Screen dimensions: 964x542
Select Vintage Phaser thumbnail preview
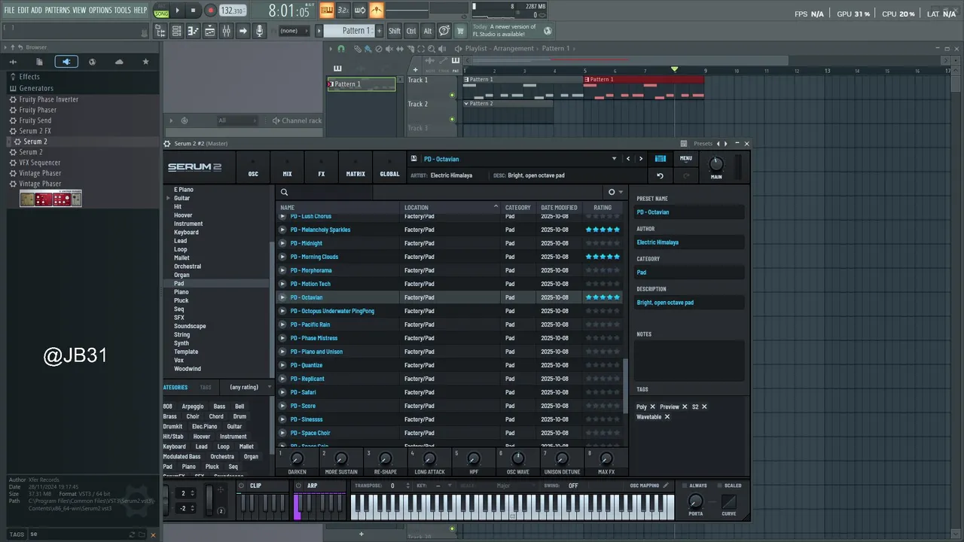click(50, 199)
